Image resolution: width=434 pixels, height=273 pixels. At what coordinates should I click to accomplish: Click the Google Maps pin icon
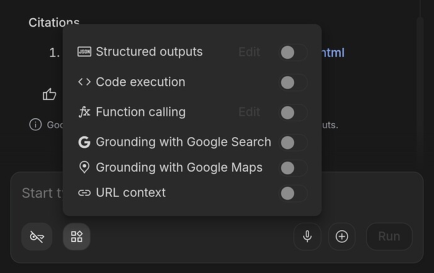[84, 167]
